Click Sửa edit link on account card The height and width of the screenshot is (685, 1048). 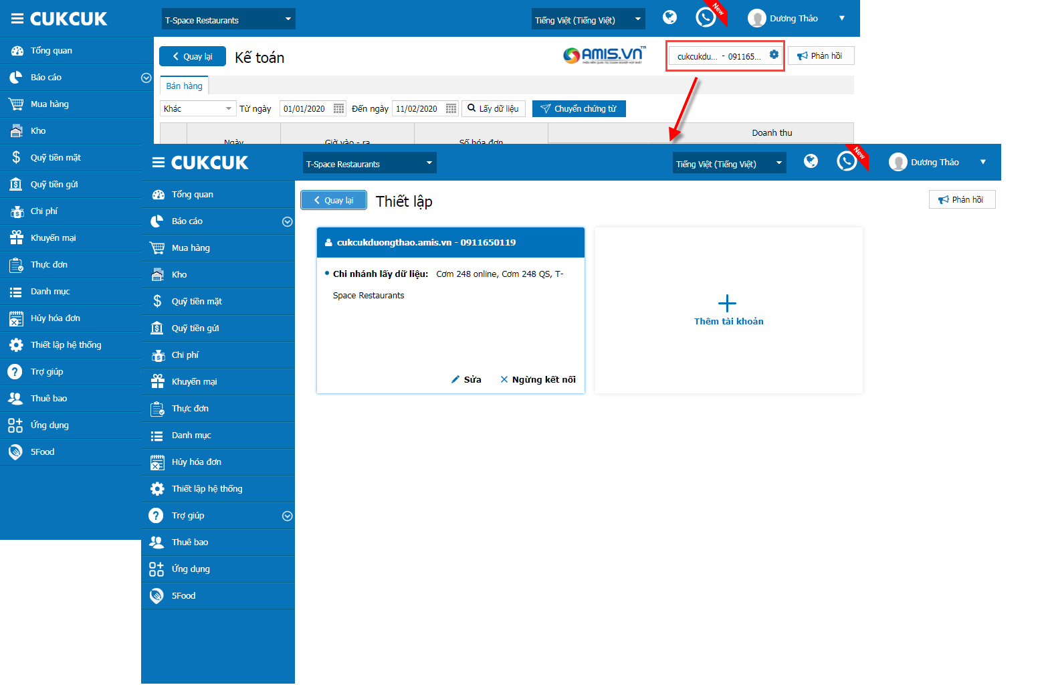pos(466,379)
